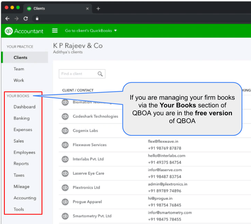The image size is (251, 224).
Task: Reload the page with refresh icon
Action: tap(26, 19)
